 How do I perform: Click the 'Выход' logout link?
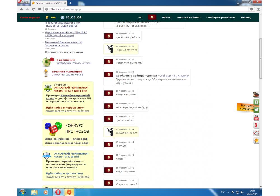246,18
